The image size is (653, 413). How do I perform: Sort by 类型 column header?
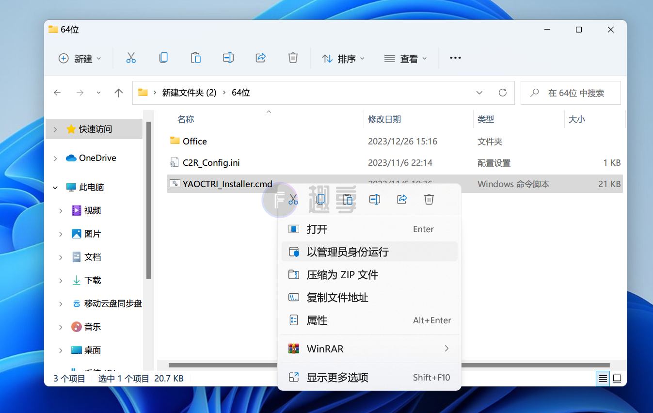pyautogui.click(x=486, y=119)
